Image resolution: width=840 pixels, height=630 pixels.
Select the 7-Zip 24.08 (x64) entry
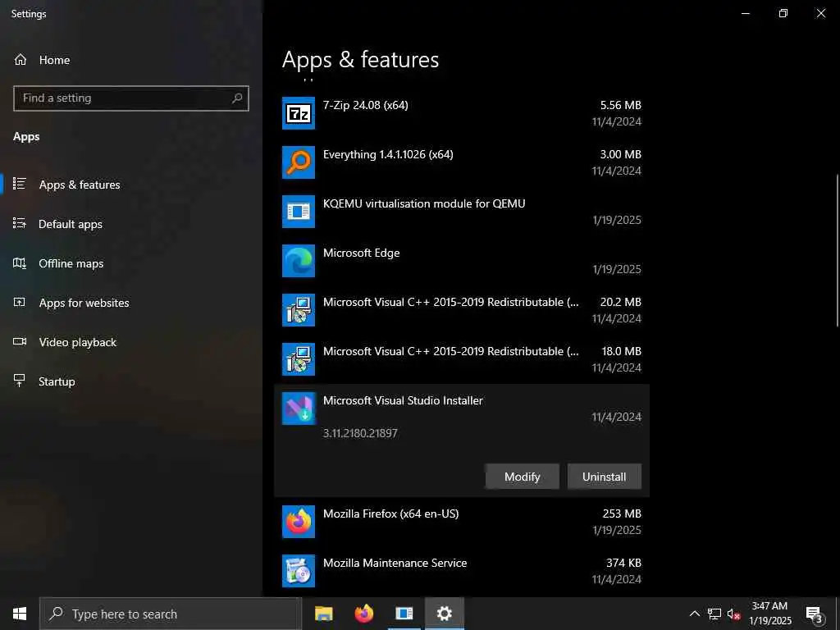[462, 113]
